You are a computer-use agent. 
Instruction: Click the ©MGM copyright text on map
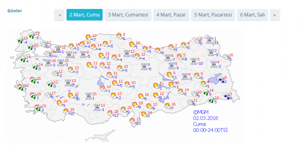[201, 112]
